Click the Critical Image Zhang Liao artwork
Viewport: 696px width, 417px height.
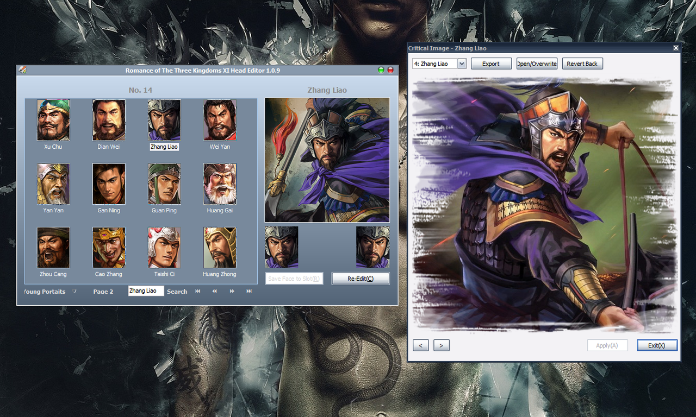point(545,205)
